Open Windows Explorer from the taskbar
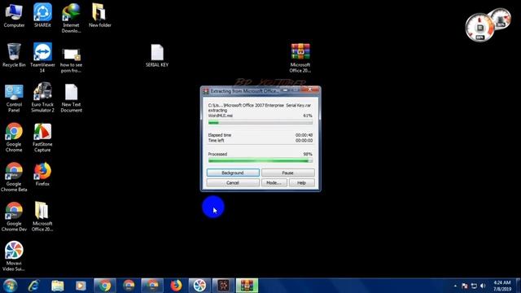The image size is (521, 293). 57,286
